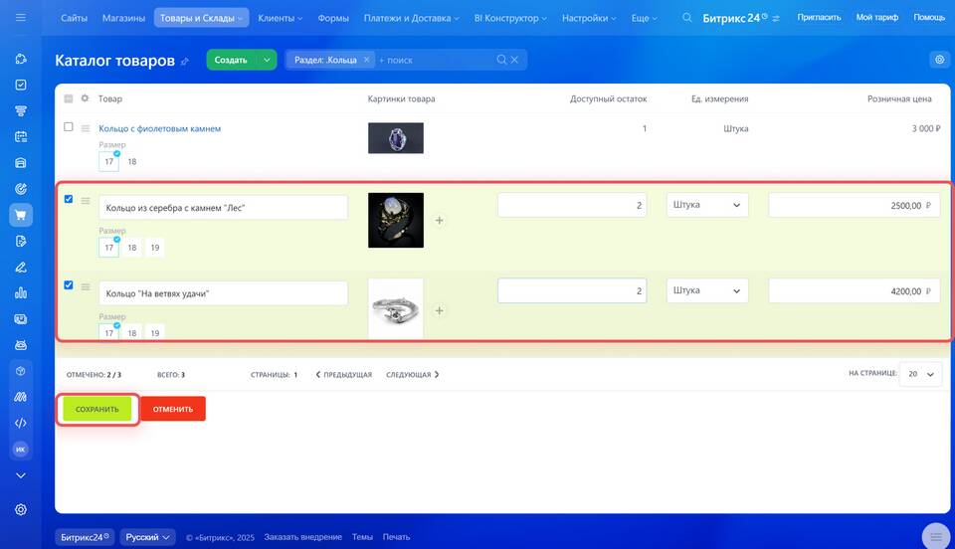
Task: Expand the Создать button dropdown arrow
Action: pos(267,60)
